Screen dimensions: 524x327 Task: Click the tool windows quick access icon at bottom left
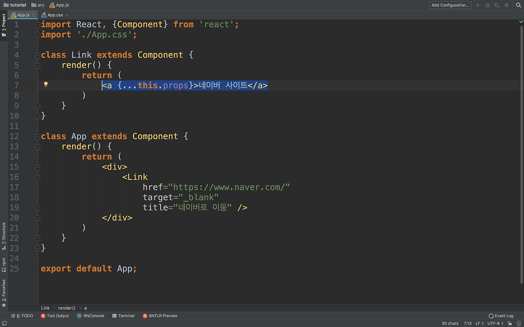(x=4, y=323)
